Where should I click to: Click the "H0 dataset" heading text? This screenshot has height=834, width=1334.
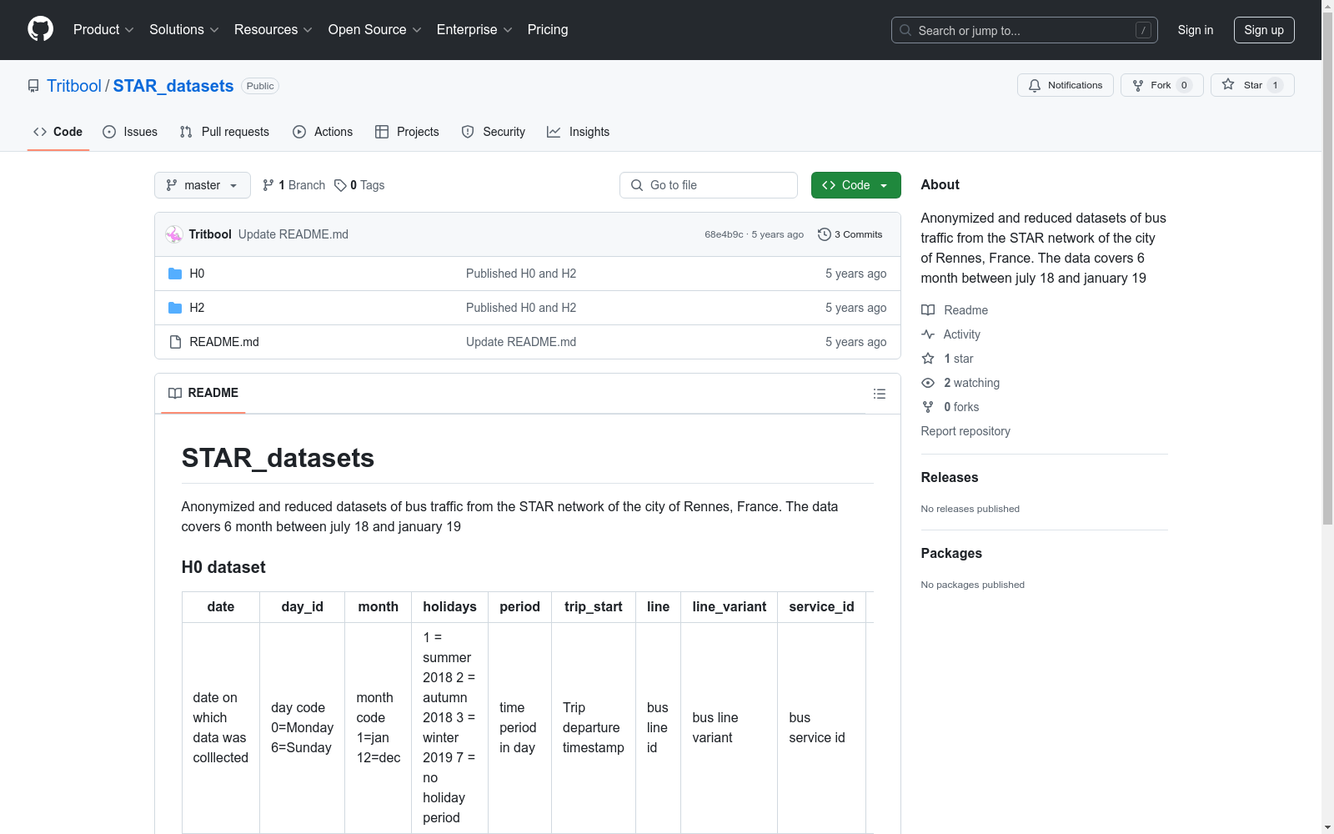point(223,567)
